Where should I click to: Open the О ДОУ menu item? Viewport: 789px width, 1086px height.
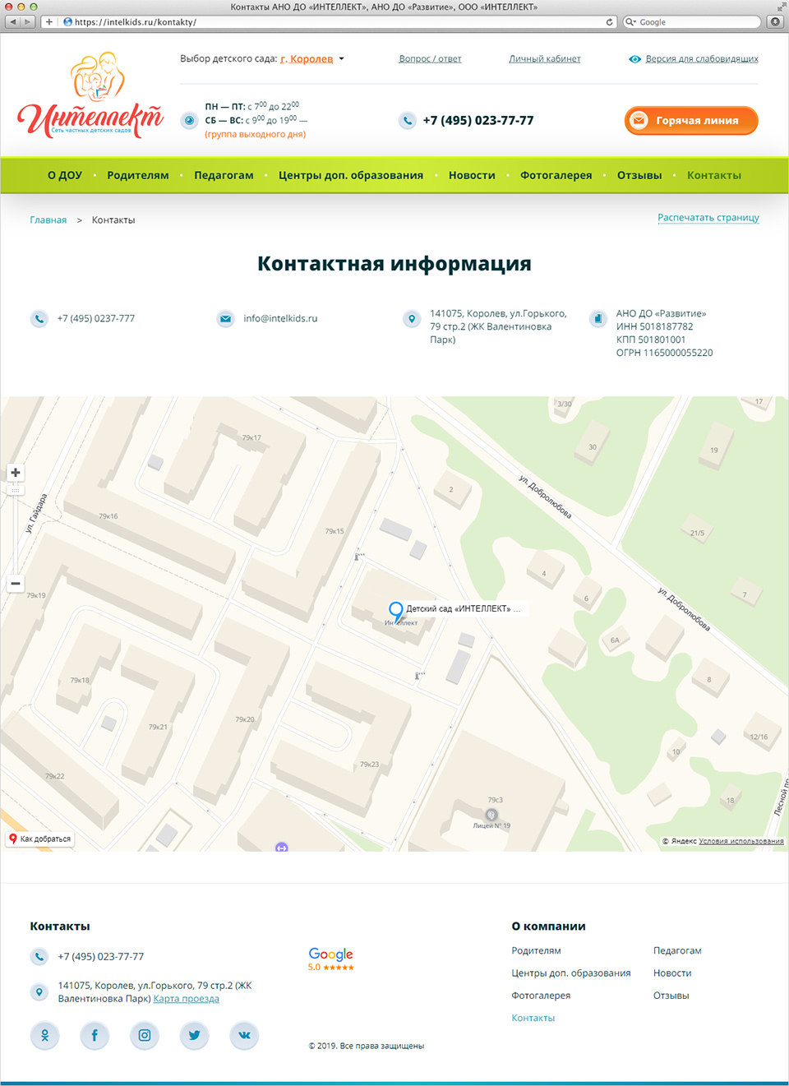(65, 175)
